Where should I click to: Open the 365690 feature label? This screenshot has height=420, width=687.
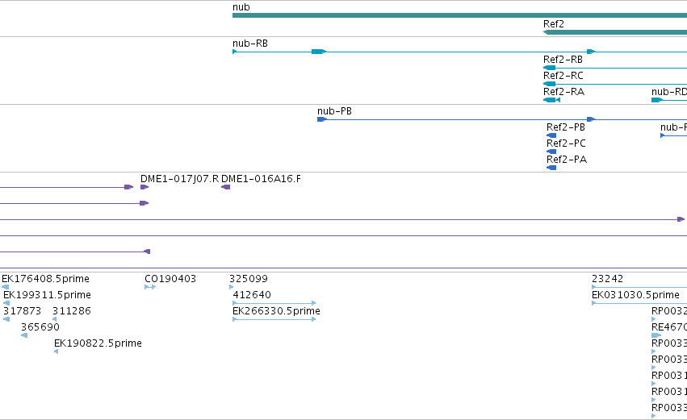pos(40,327)
